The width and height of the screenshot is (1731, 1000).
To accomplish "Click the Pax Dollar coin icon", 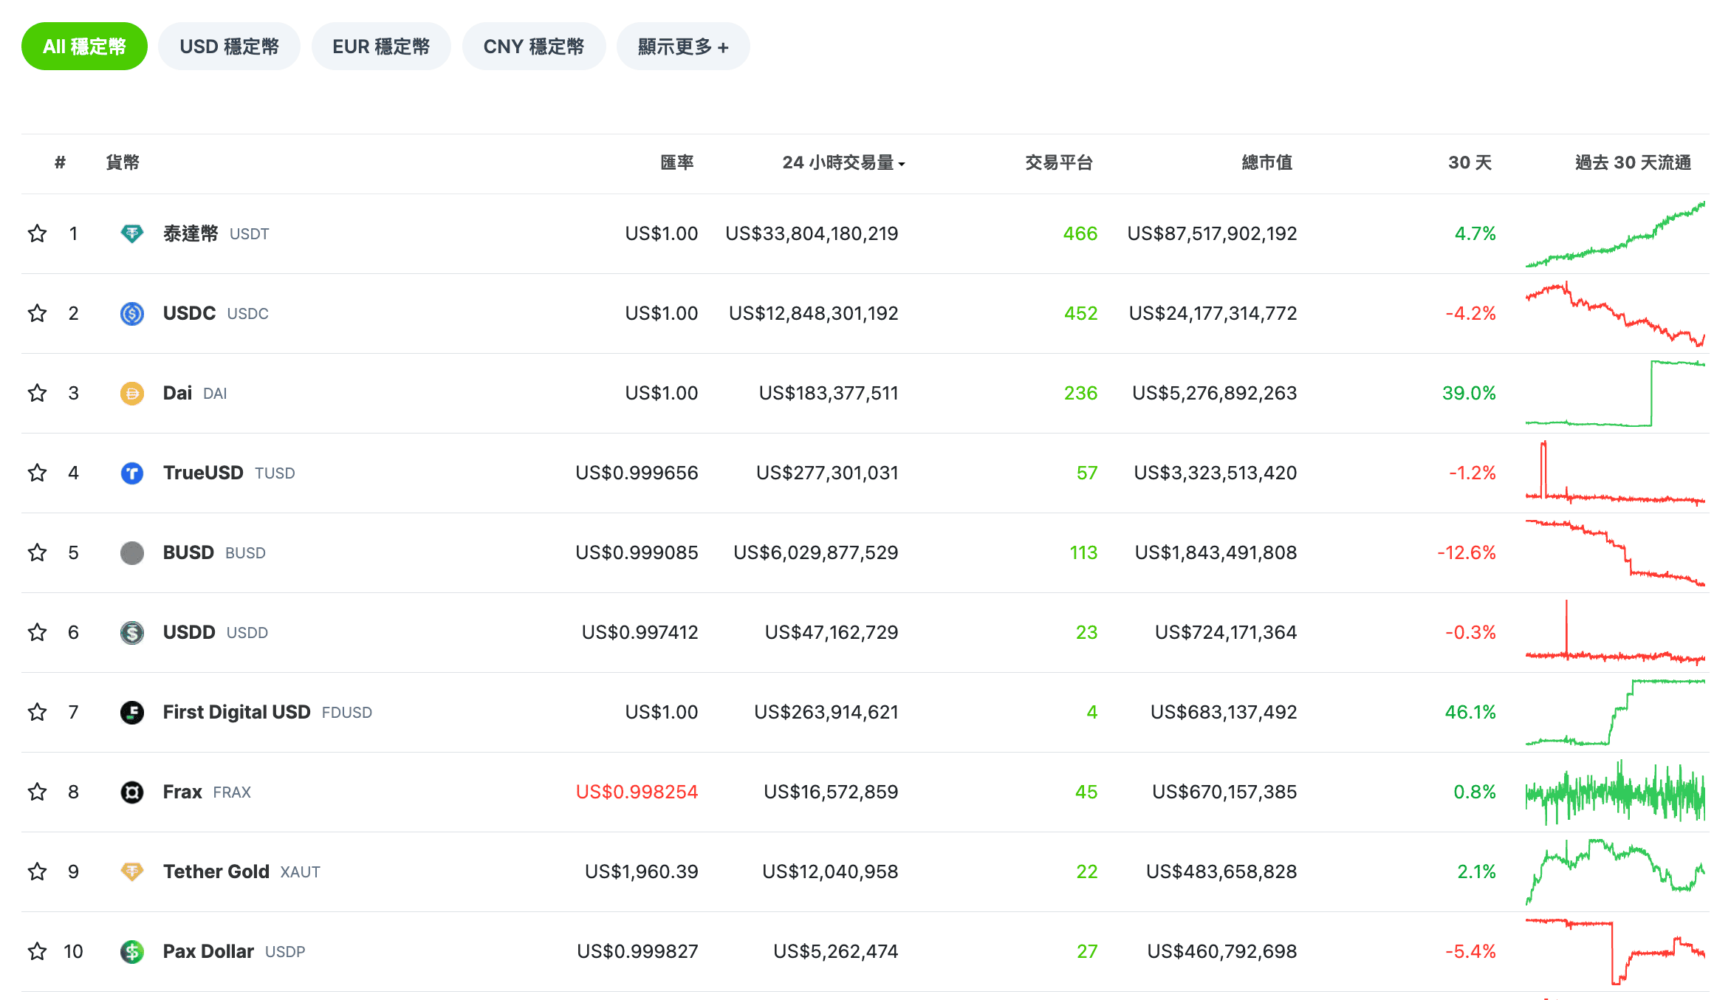I will click(132, 952).
